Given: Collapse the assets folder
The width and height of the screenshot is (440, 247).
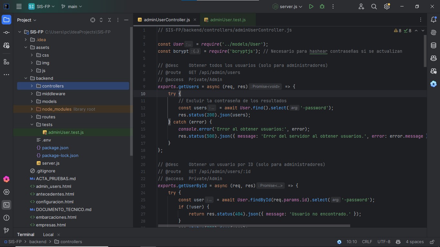Looking at the screenshot, I should click(x=26, y=47).
